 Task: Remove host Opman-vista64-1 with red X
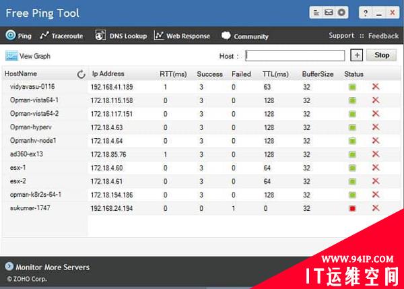tap(376, 100)
